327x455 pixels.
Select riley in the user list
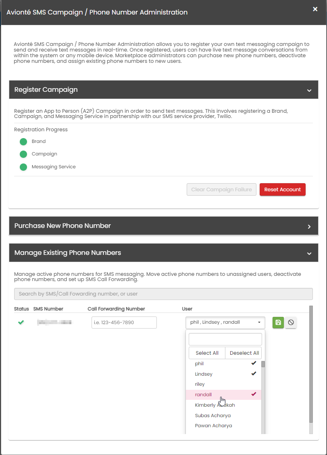[223, 384]
